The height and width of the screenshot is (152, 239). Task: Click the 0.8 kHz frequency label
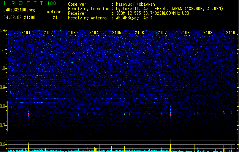[3, 106]
